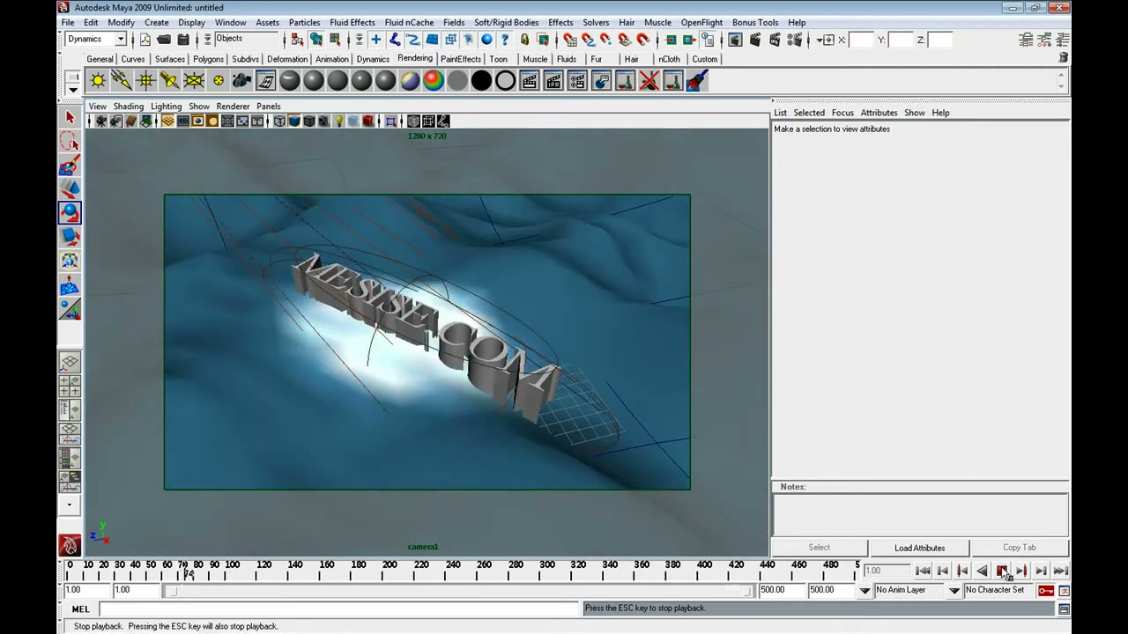This screenshot has height=634, width=1128.
Task: Open Script Editor icon at bottom right
Action: tap(1064, 609)
